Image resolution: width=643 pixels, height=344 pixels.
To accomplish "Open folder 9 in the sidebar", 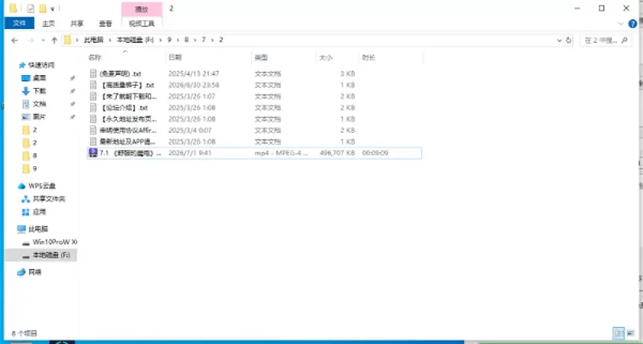I will click(x=35, y=169).
